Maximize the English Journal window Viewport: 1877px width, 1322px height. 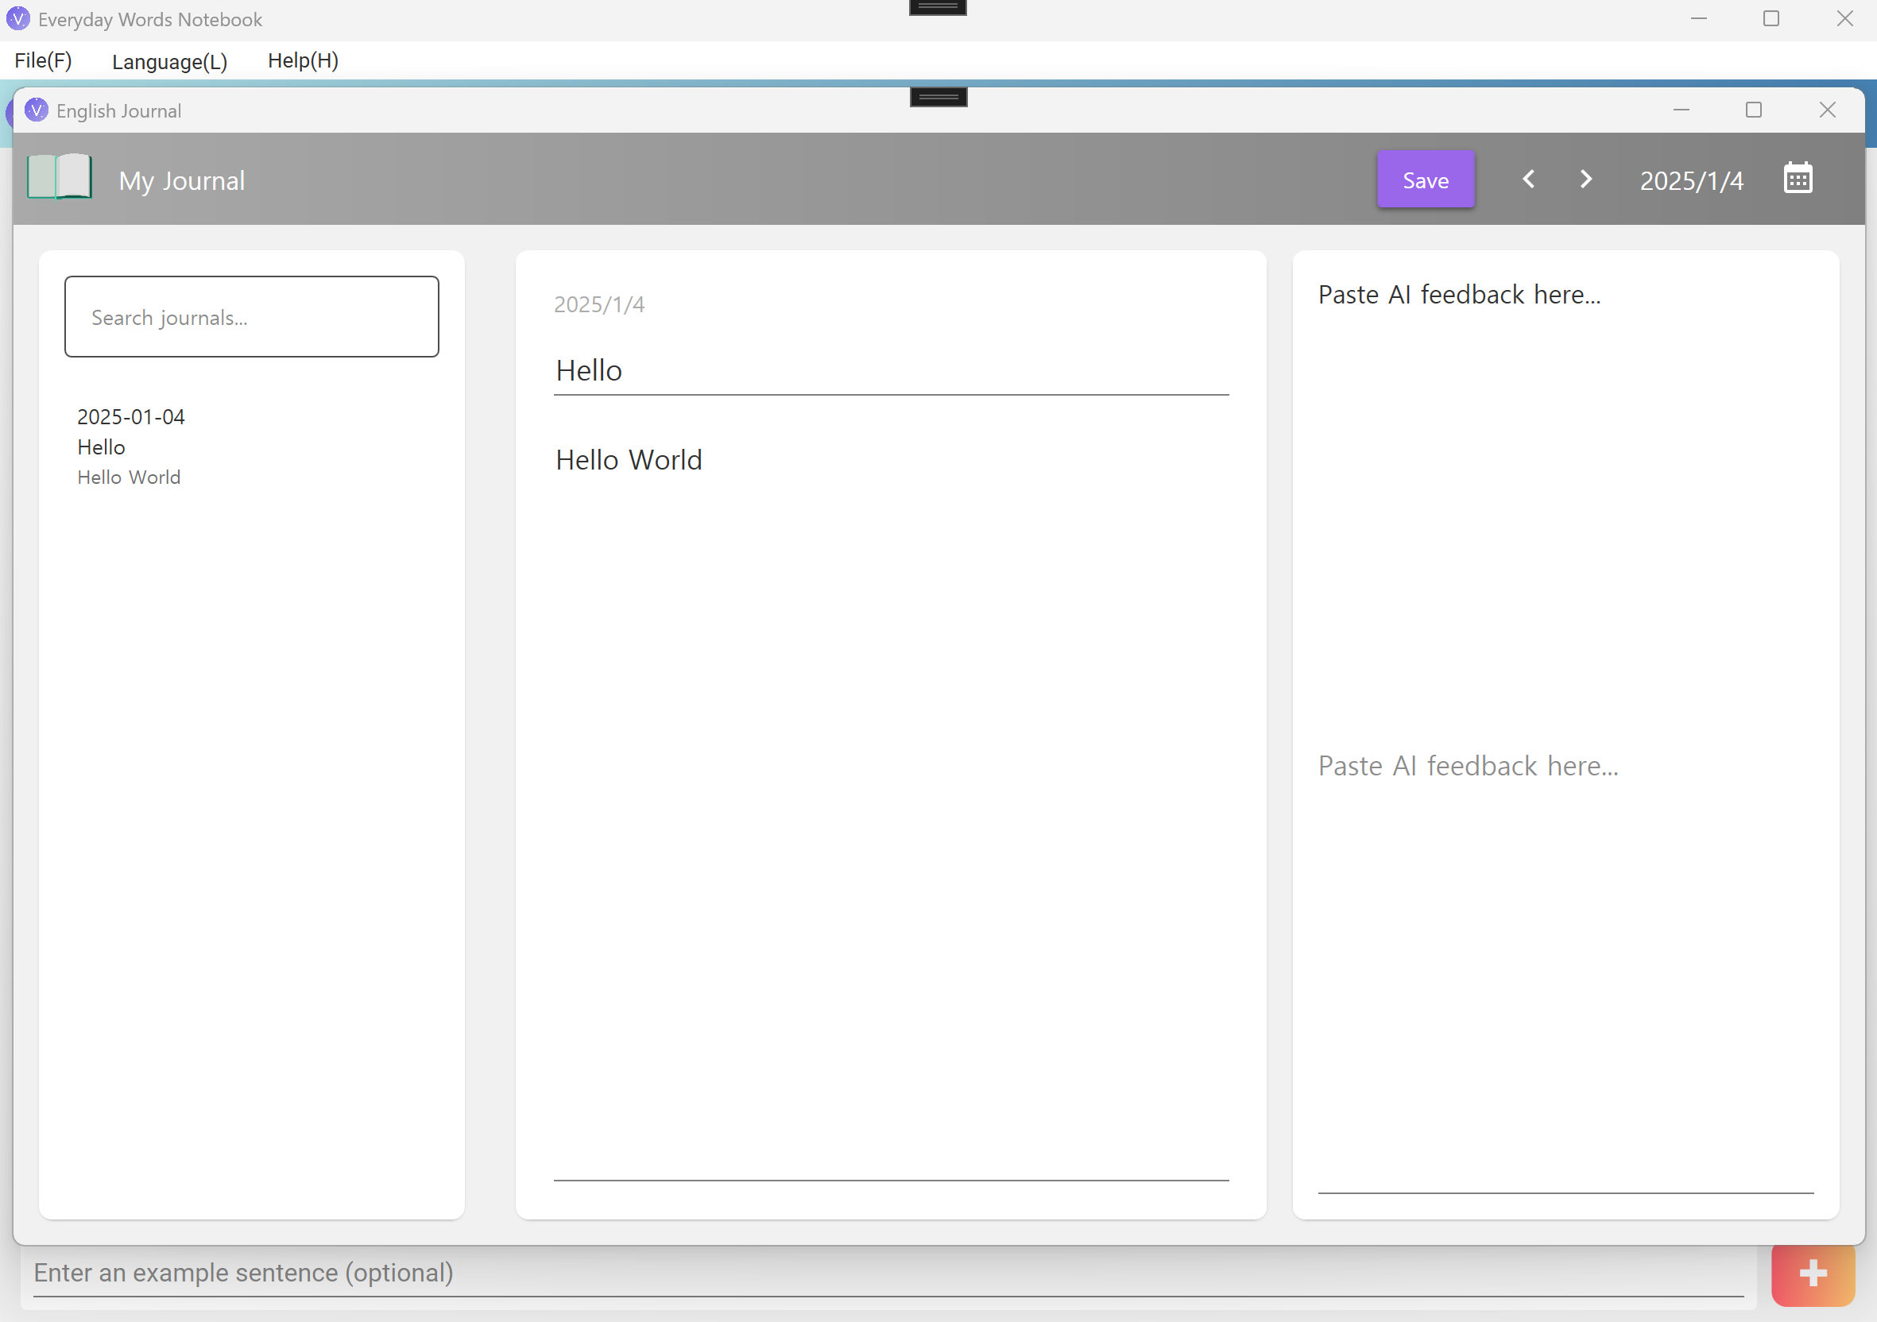pos(1753,110)
